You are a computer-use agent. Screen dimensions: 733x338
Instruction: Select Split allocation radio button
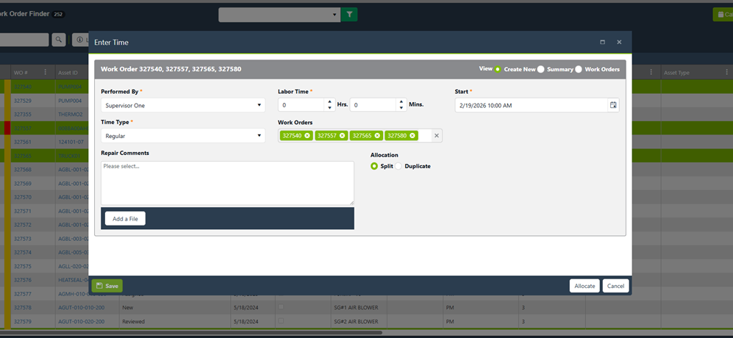point(374,166)
